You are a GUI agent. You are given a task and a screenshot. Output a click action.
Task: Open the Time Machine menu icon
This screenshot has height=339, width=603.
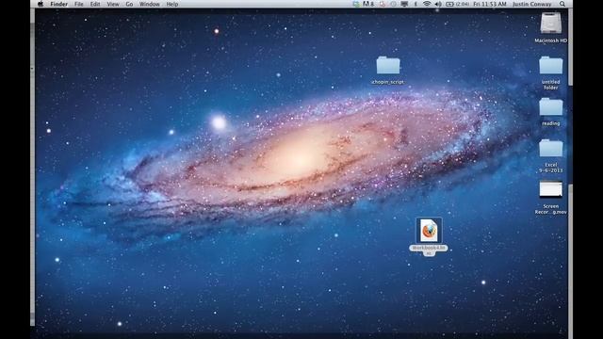pyautogui.click(x=394, y=4)
